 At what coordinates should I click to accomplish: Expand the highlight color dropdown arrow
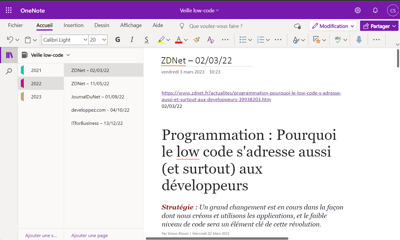(x=168, y=40)
